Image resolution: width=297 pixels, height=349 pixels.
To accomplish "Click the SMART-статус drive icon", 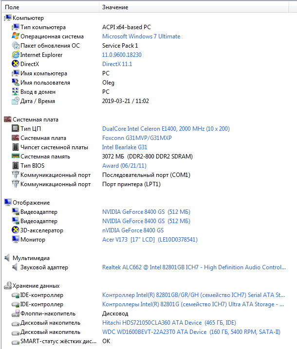I will pyautogui.click(x=16, y=342).
